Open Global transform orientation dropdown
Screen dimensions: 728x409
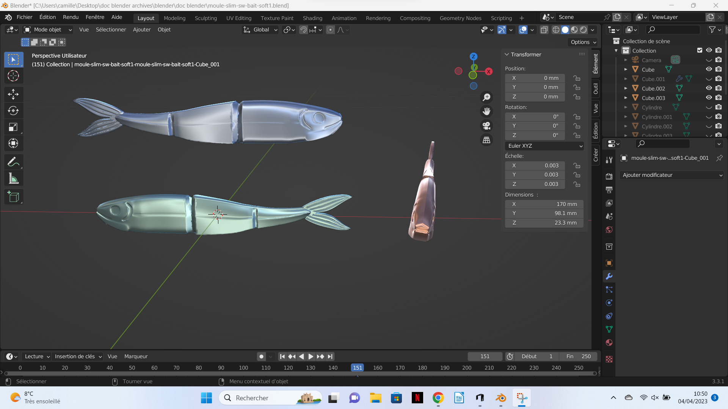point(260,30)
